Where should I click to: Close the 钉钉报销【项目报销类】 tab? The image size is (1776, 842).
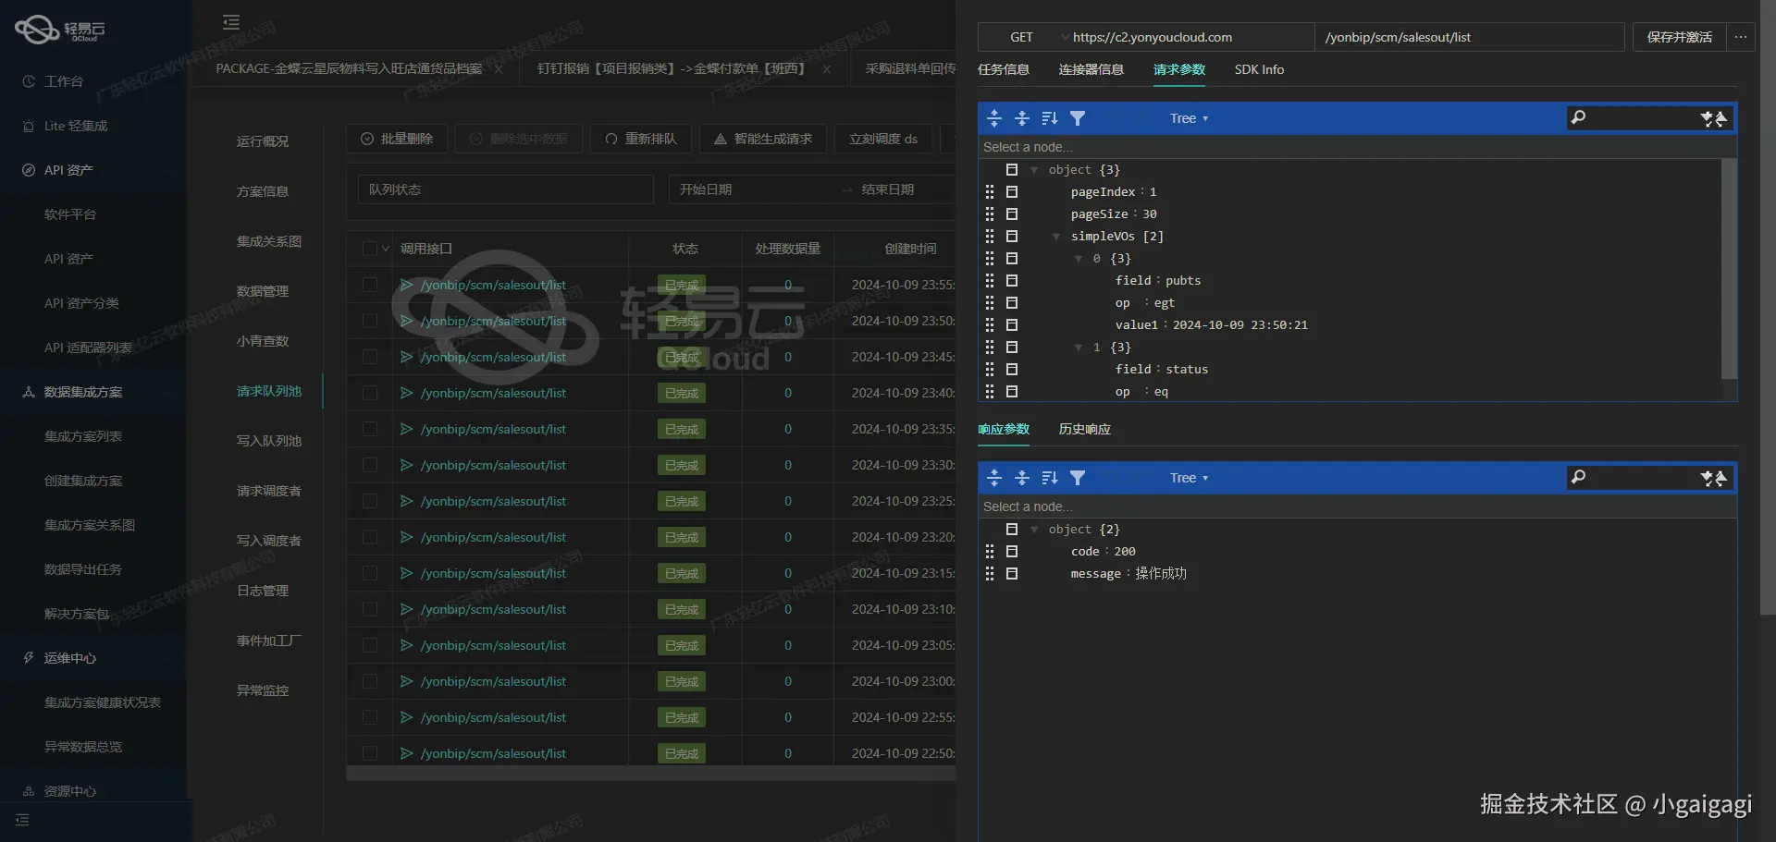[x=826, y=69]
